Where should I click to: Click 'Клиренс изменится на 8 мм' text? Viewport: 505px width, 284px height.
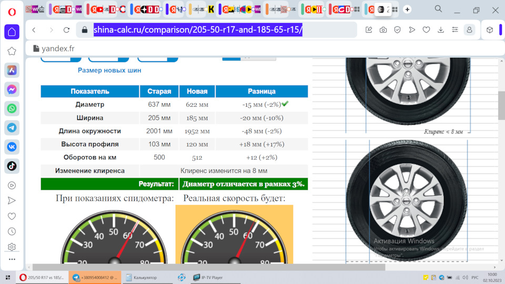(224, 171)
